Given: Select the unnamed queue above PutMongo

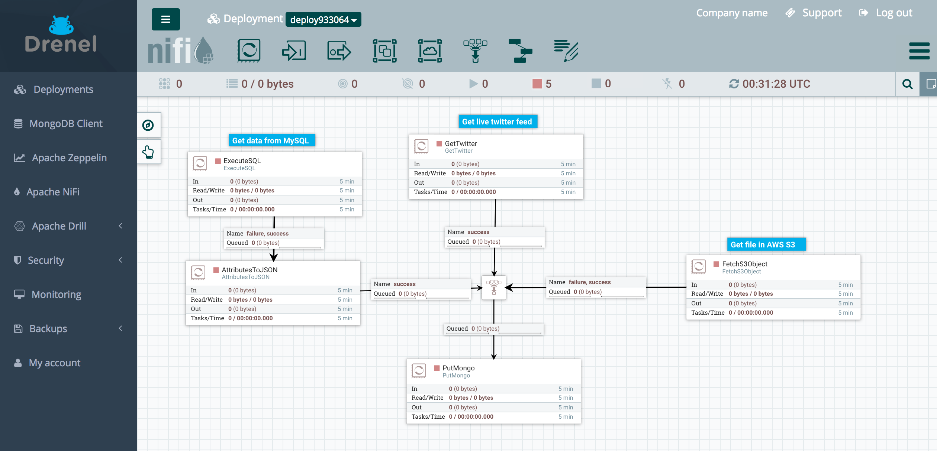Looking at the screenshot, I should click(x=494, y=329).
